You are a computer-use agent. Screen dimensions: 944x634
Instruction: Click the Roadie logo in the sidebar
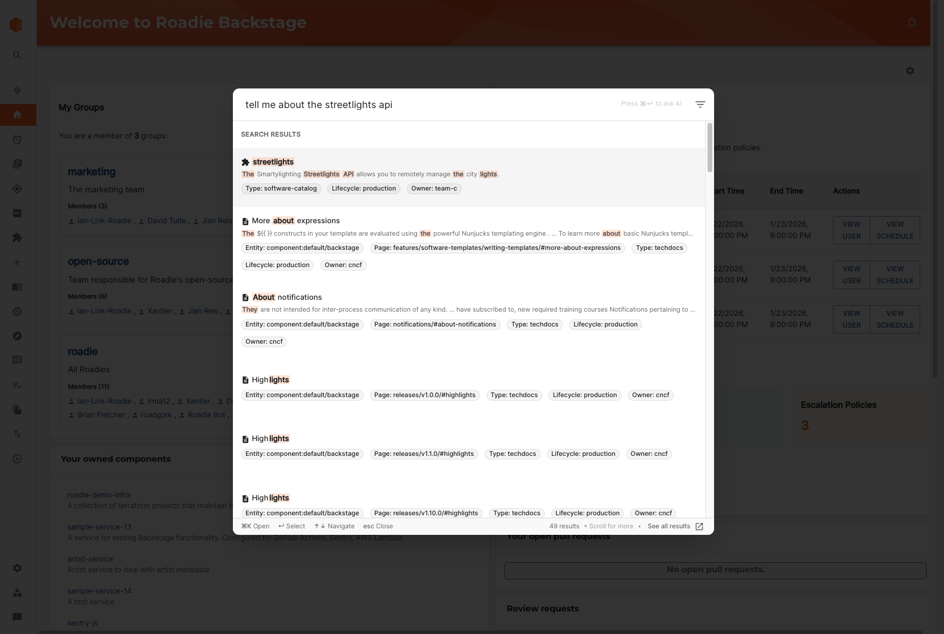[17, 24]
